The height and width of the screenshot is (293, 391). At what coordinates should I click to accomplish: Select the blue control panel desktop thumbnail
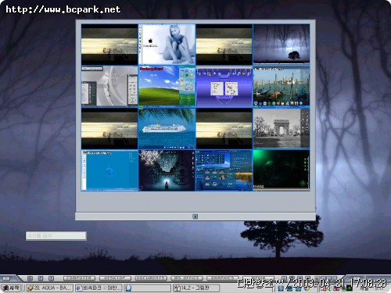click(x=224, y=170)
